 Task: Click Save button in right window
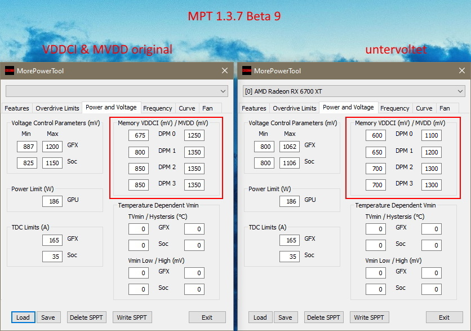click(x=286, y=317)
